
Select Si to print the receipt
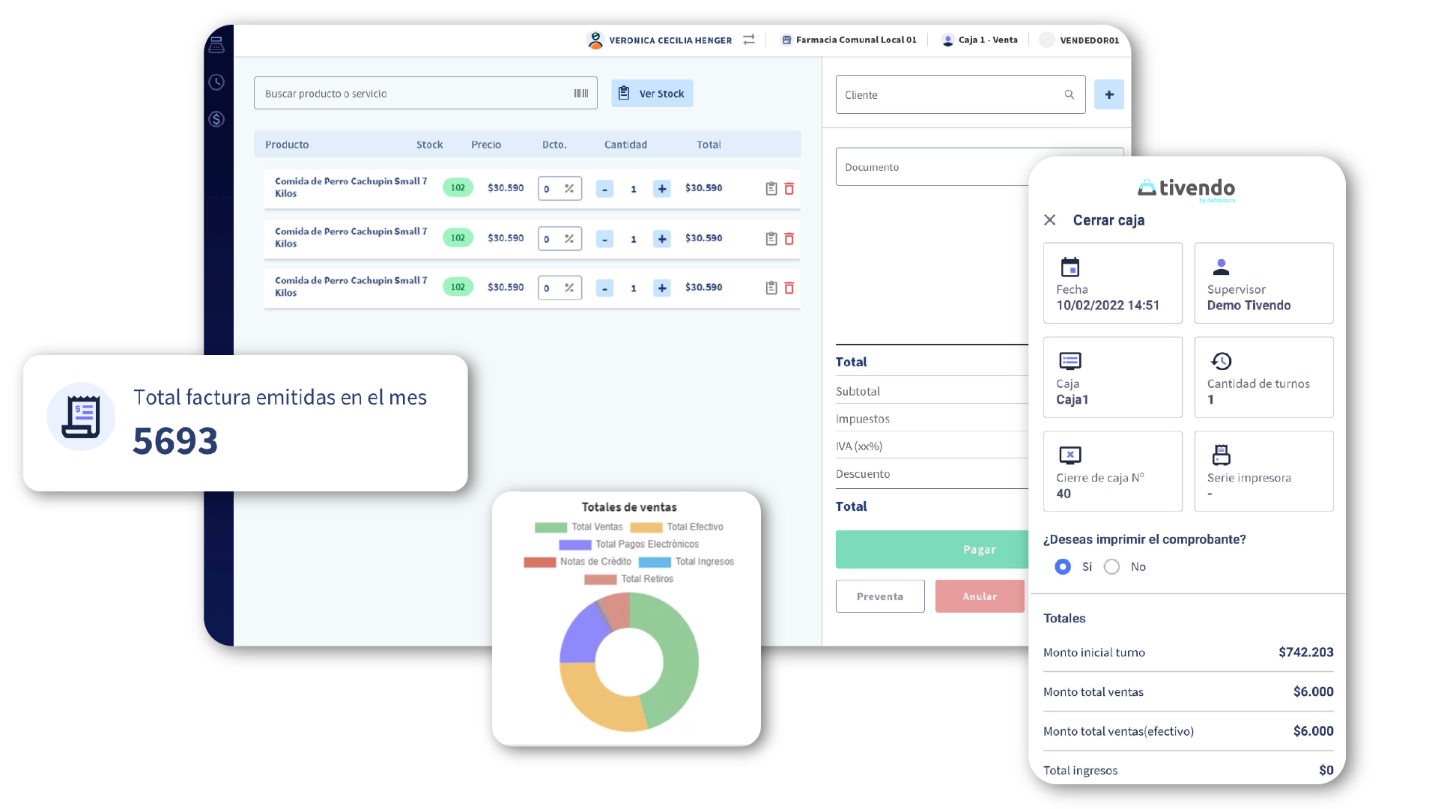pyautogui.click(x=1063, y=567)
